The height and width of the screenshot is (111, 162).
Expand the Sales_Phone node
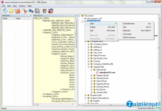pyautogui.click(x=92, y=81)
